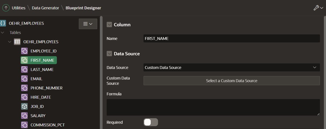326x129 pixels.
Task: Click the Name input field
Action: [232, 38]
